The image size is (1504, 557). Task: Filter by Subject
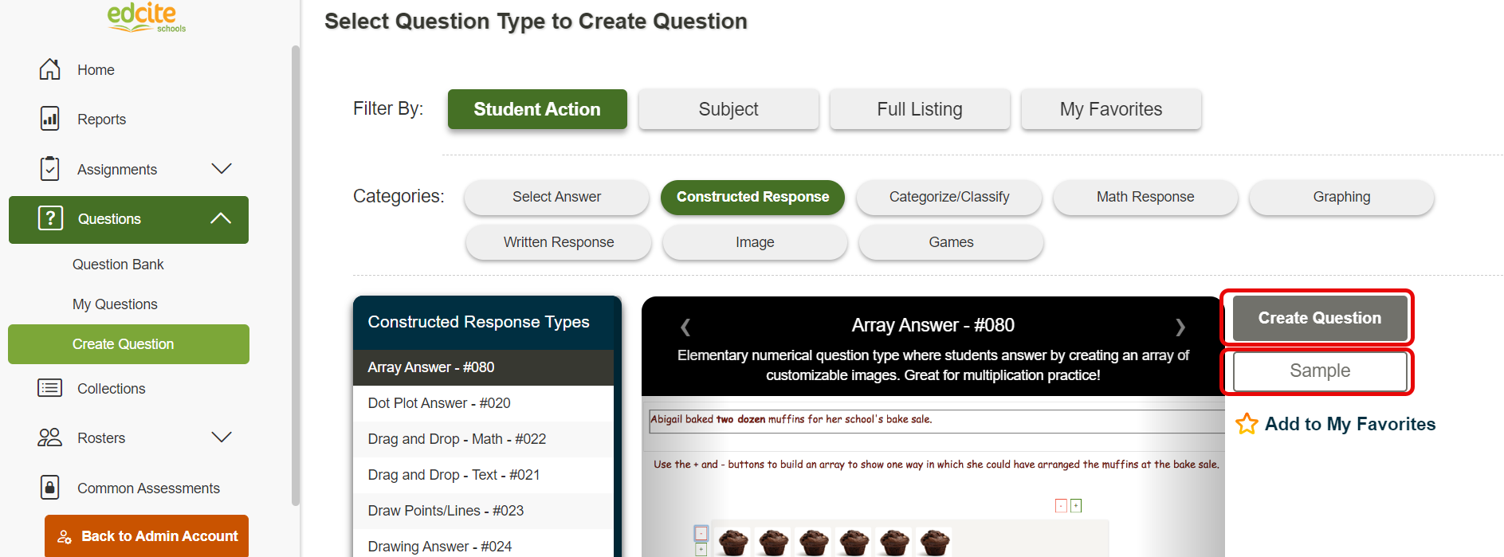pyautogui.click(x=728, y=109)
